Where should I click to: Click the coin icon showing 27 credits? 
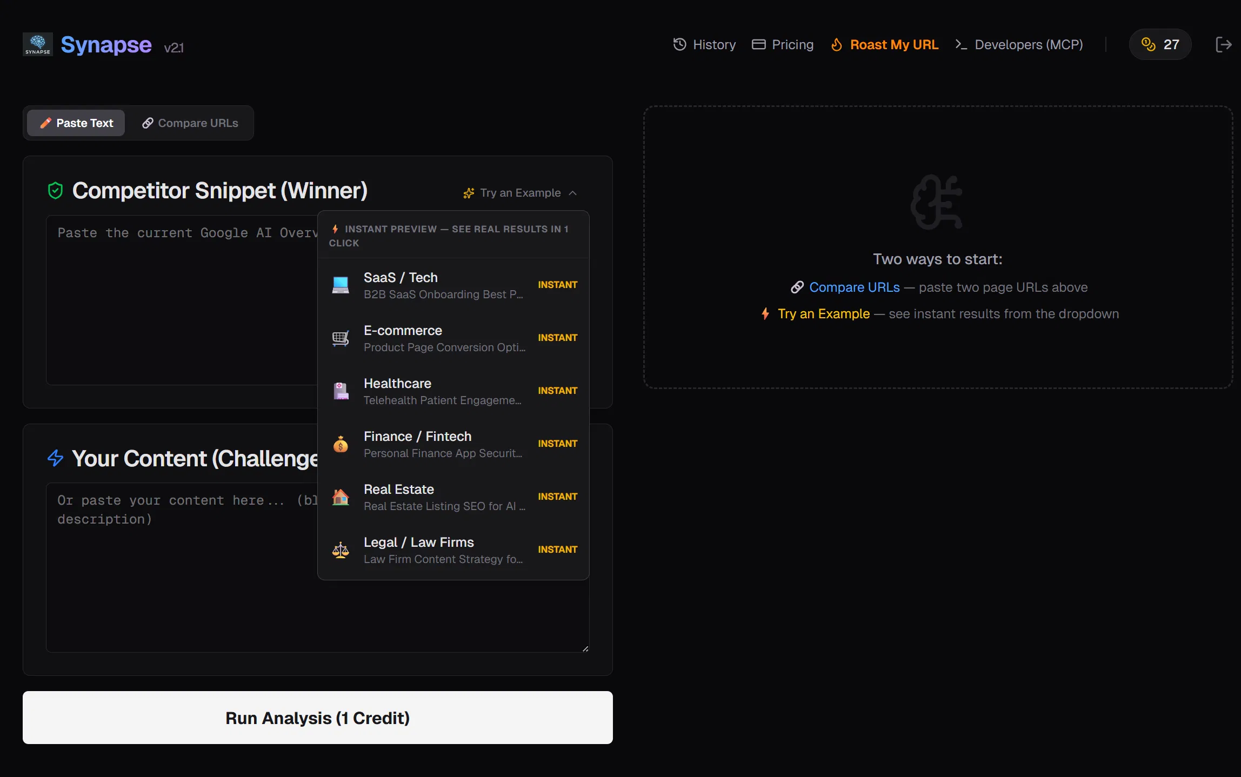tap(1147, 44)
